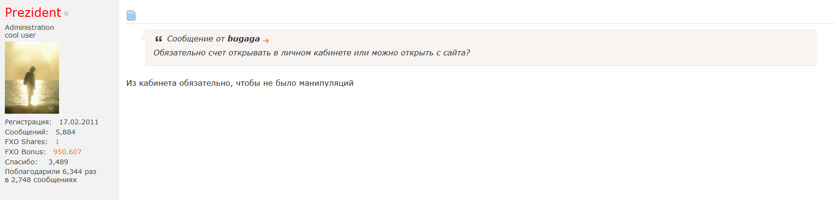Click the Administration user title
The width and height of the screenshot is (838, 200).
coord(30,27)
